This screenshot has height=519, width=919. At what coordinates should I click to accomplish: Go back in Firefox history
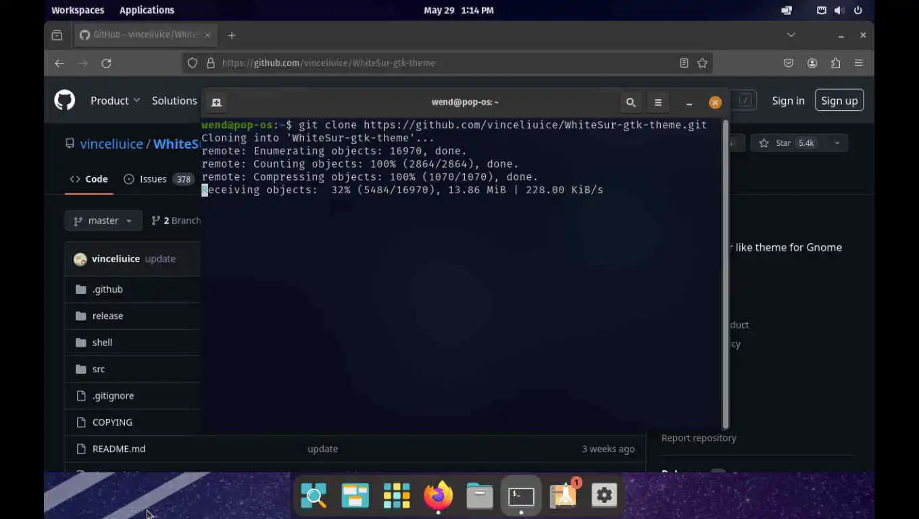click(x=59, y=63)
